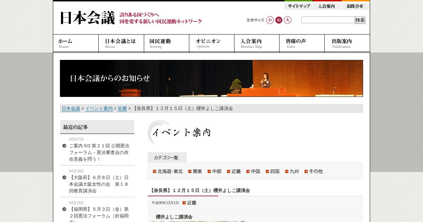
Task: Open 福岡県 ５月３日 憲法フォーラム article
Action: click(99, 214)
